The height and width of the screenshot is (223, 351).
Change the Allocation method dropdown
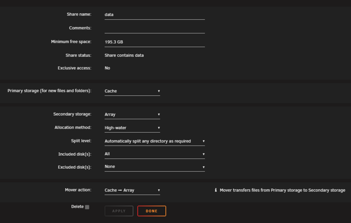click(132, 128)
